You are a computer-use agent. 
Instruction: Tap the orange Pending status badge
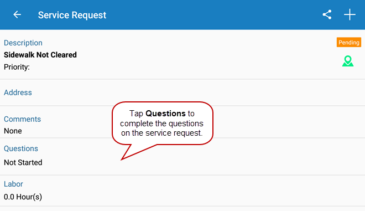tap(349, 42)
